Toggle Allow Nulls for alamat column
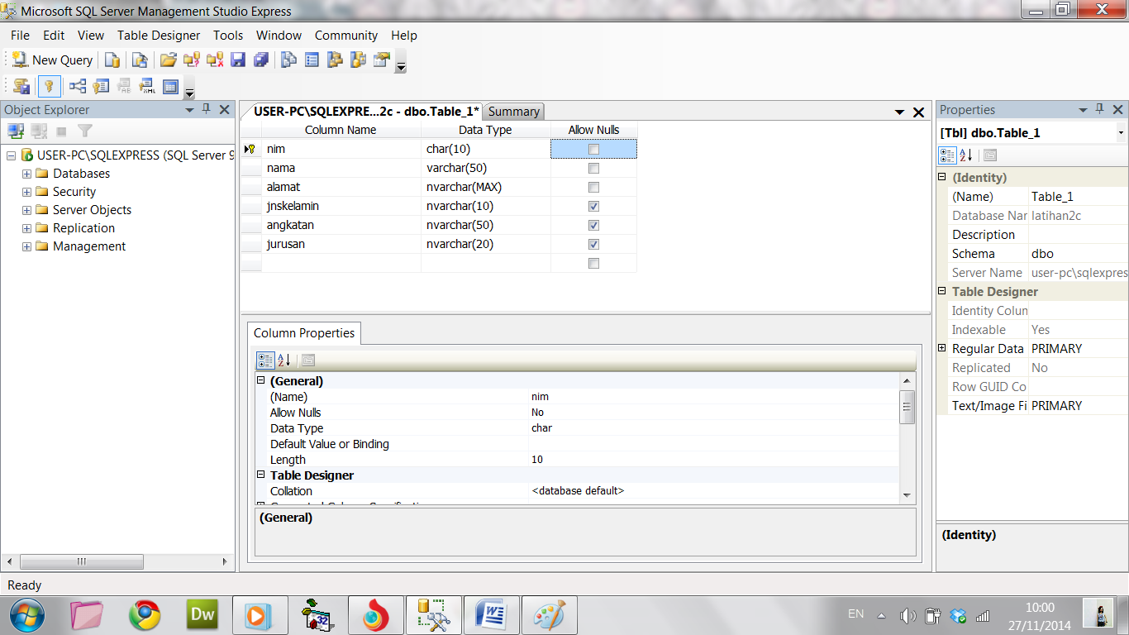The width and height of the screenshot is (1129, 635). pos(593,187)
